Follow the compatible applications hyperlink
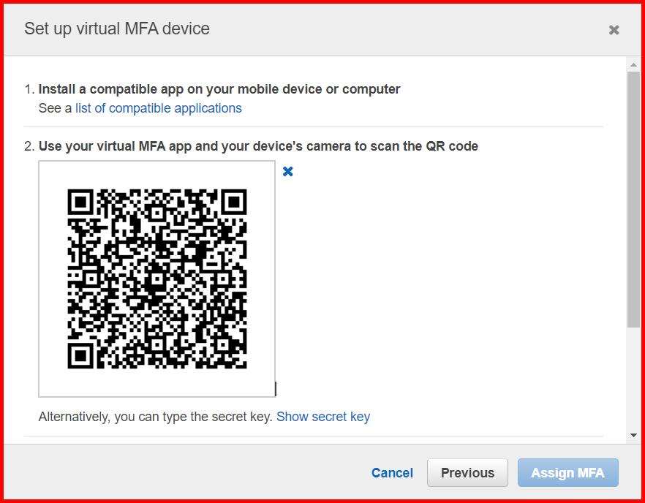The image size is (645, 503). [158, 107]
